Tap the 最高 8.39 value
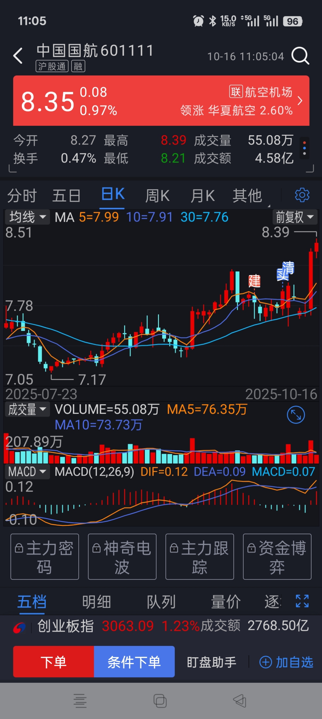This screenshot has width=322, height=719. pos(174,140)
